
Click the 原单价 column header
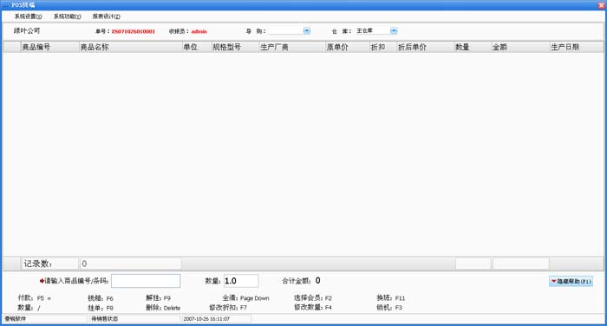coord(348,47)
